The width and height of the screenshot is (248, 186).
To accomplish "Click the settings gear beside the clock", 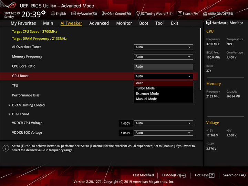I will tap(43, 12).
